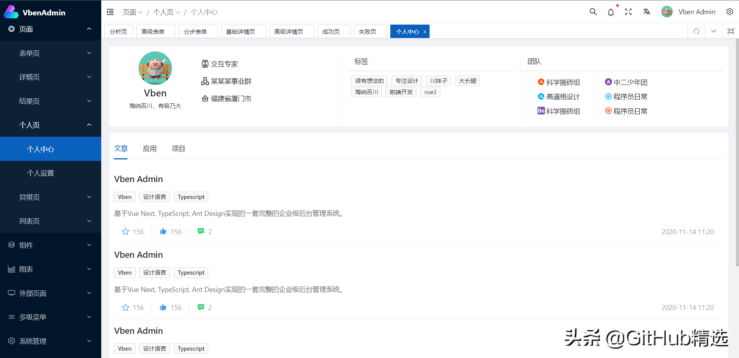Switch to the 应用 tab
Screen dimensions: 739x358
coord(150,149)
